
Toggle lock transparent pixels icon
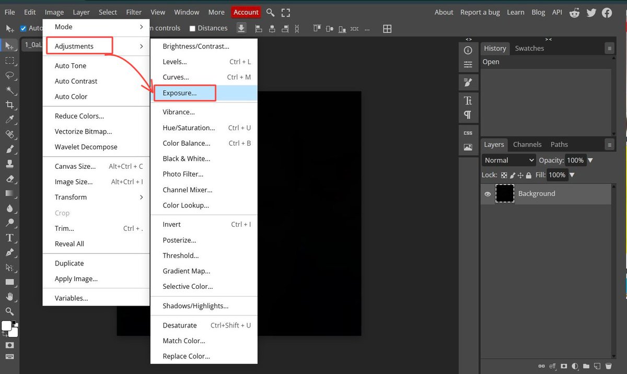(x=504, y=176)
